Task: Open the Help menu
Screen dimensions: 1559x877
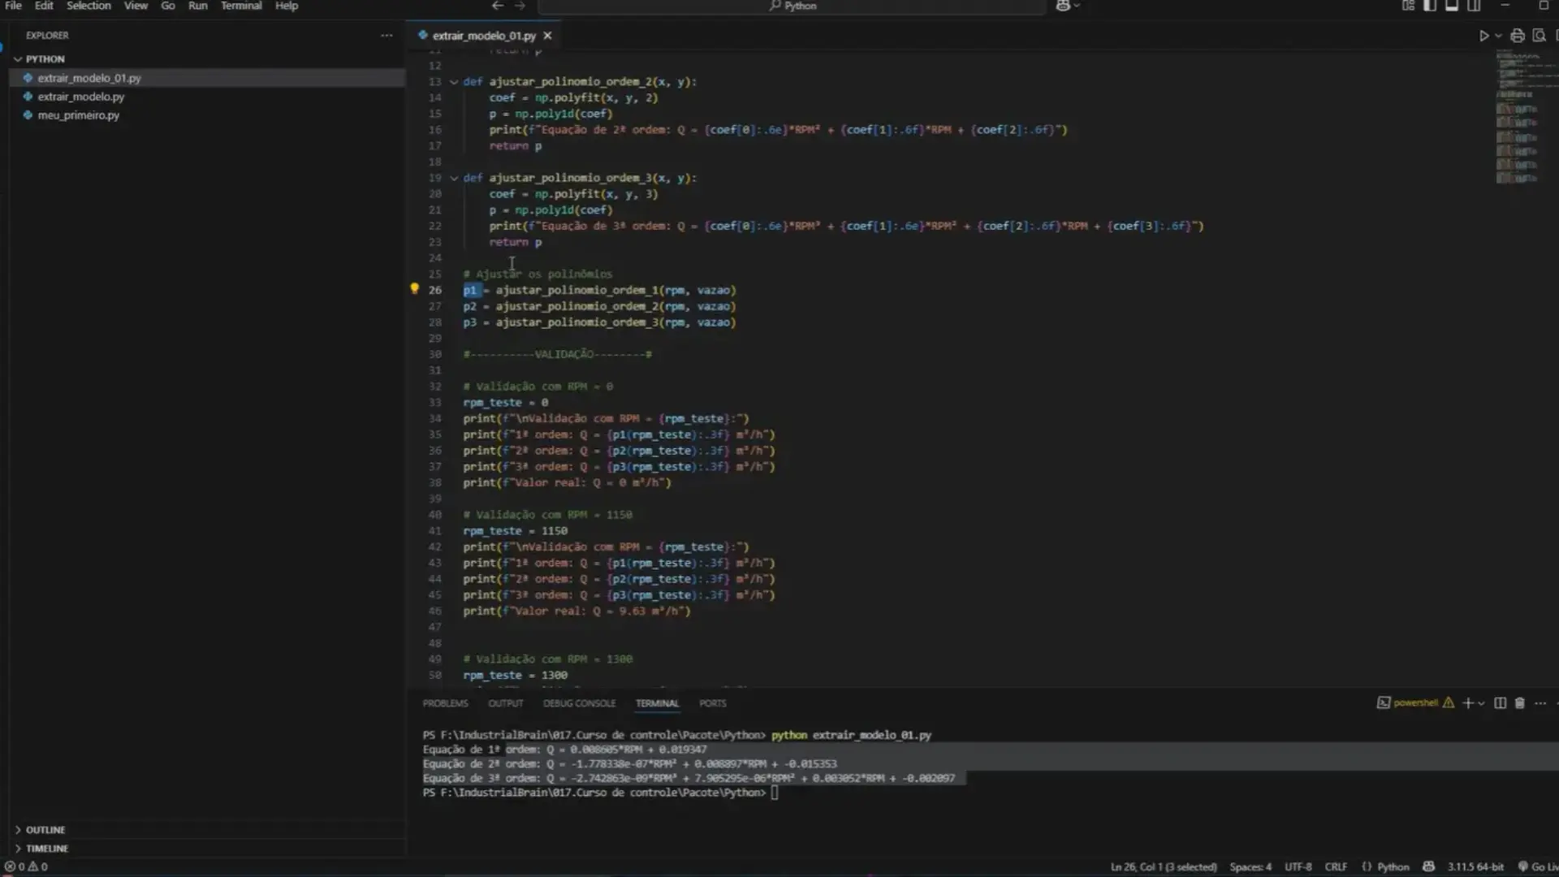Action: pyautogui.click(x=287, y=6)
